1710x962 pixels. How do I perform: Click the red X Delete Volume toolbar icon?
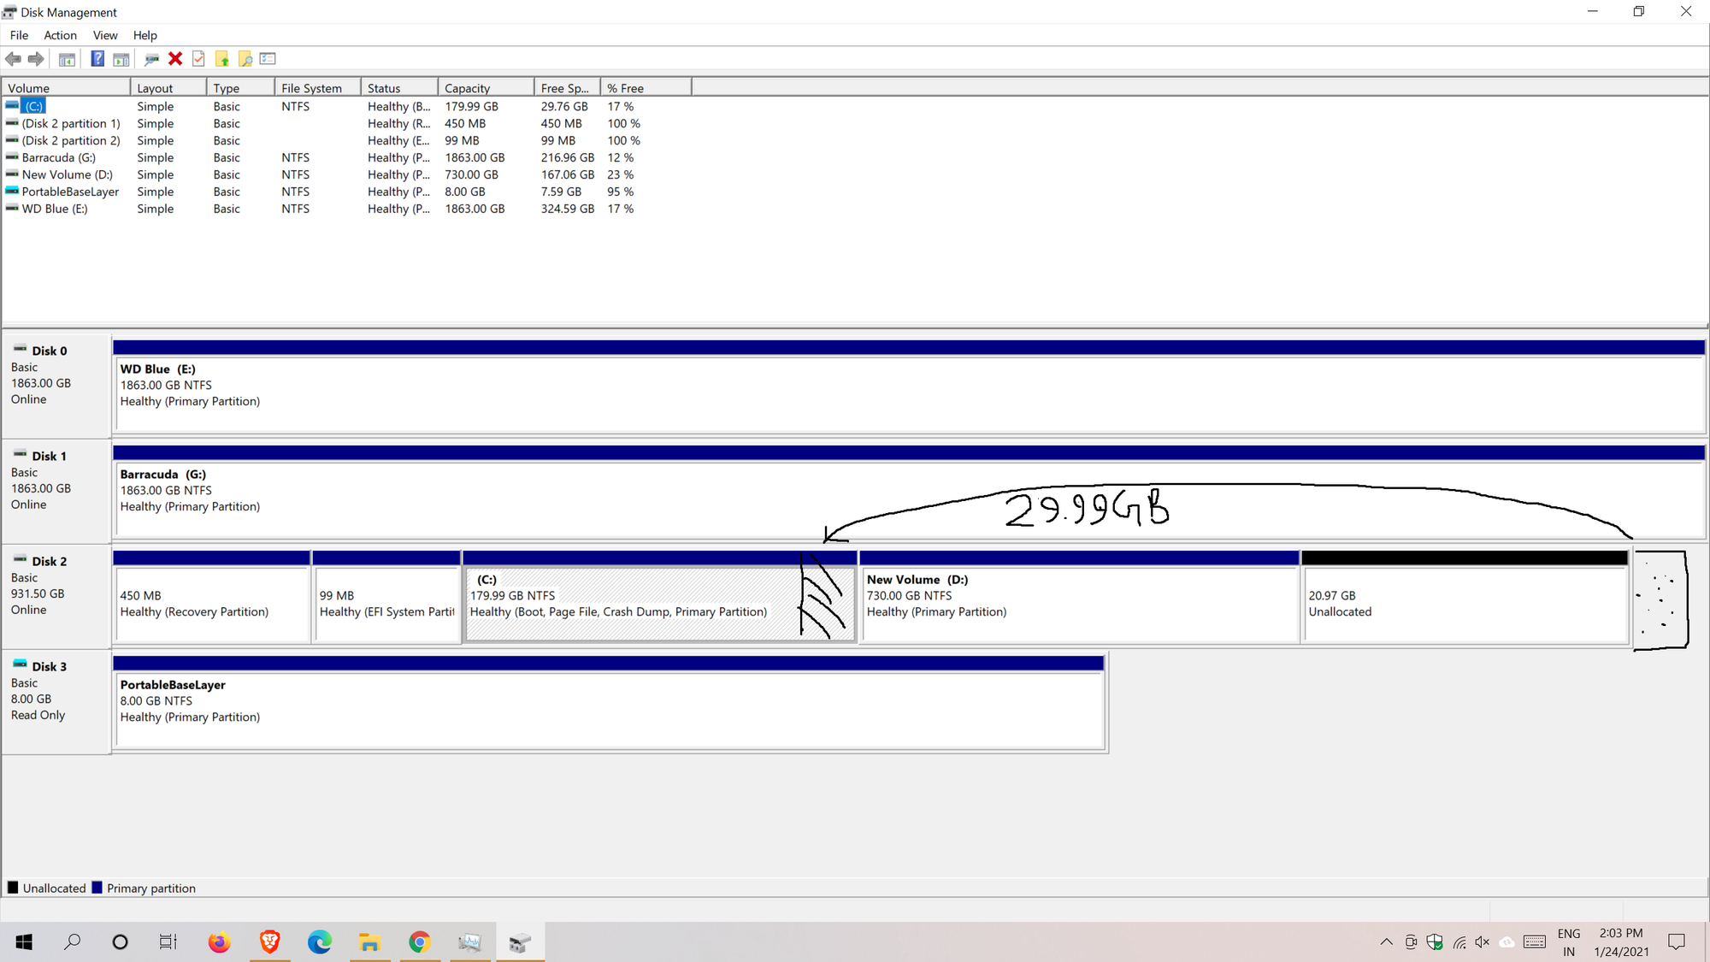(175, 58)
